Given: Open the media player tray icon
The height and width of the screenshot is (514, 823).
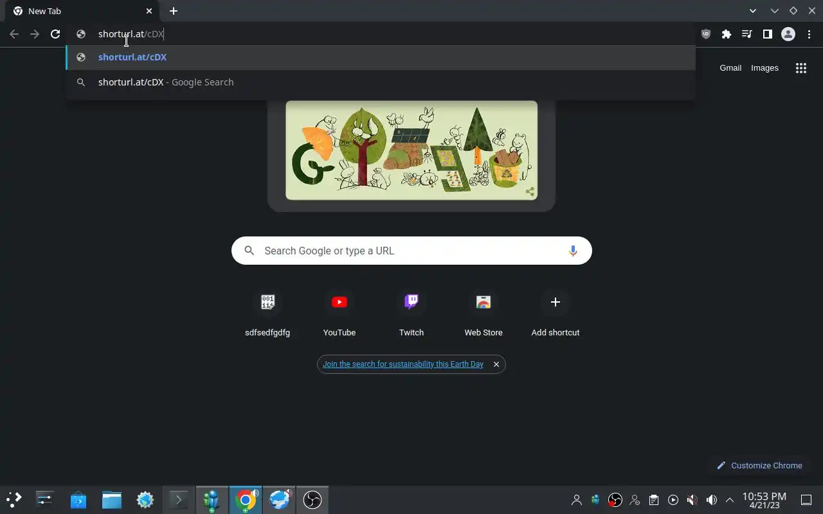Looking at the screenshot, I should [673, 500].
